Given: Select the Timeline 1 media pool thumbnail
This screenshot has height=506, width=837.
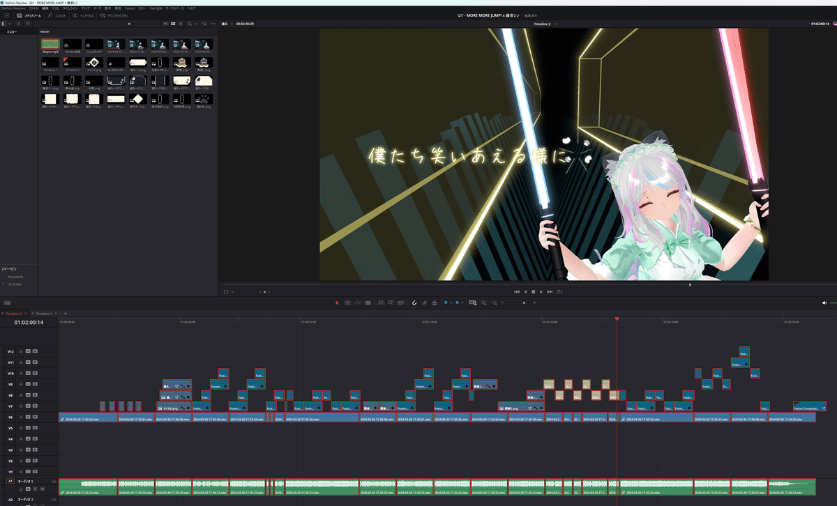Looking at the screenshot, I should [x=50, y=62].
